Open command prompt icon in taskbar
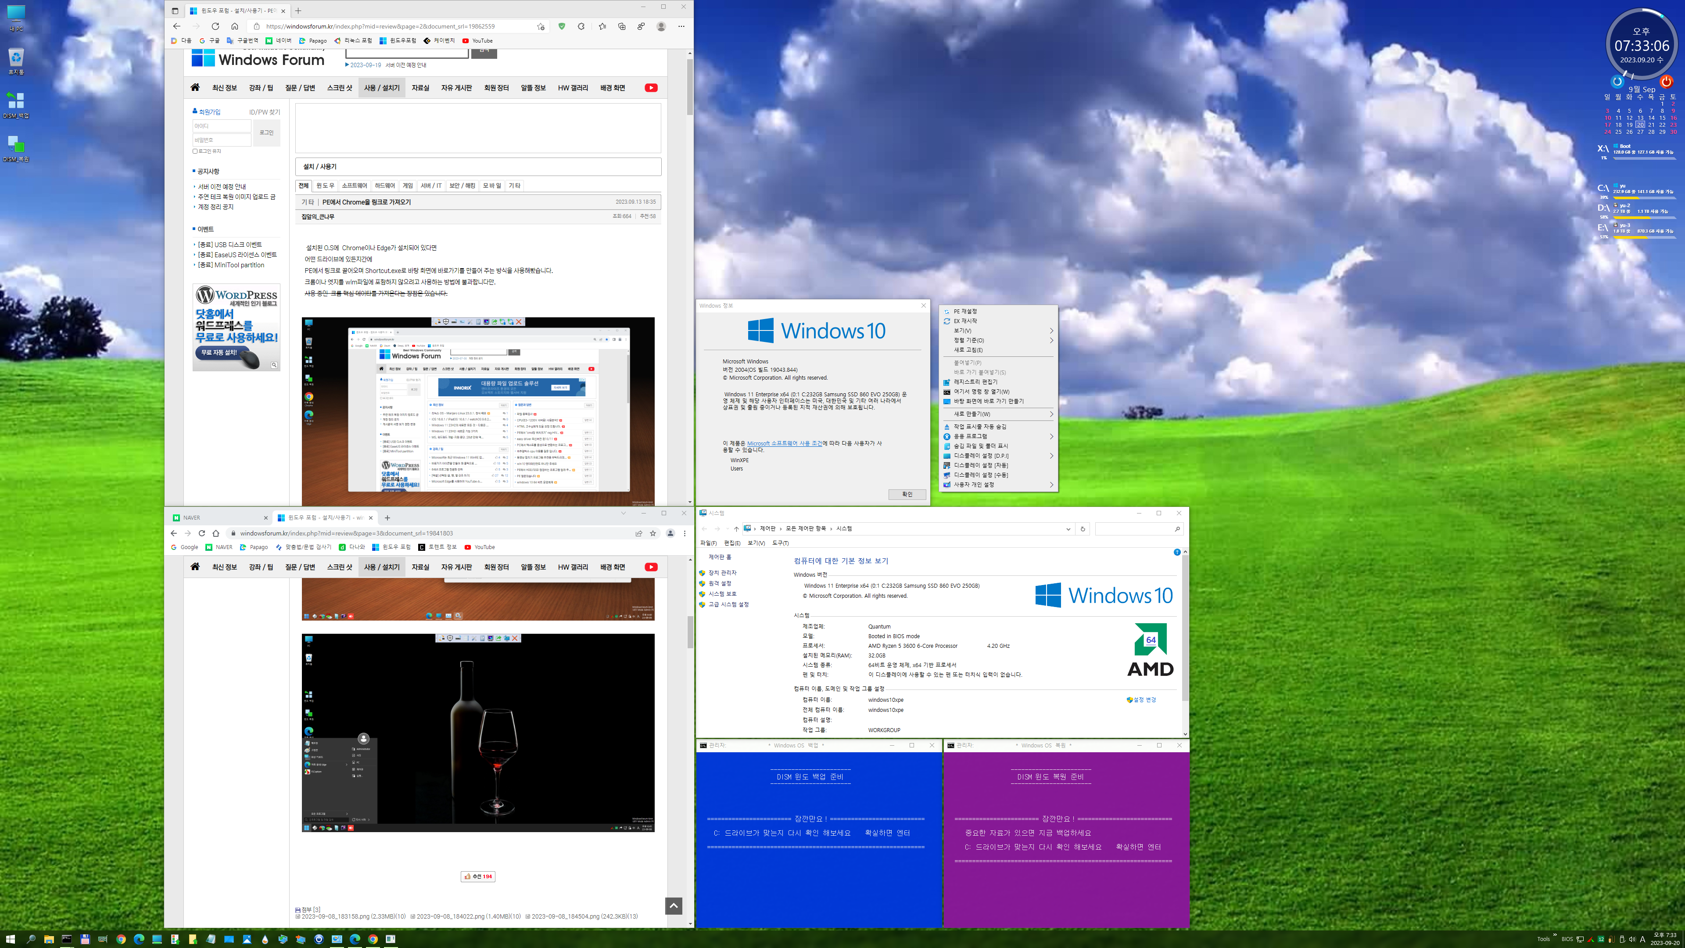The height and width of the screenshot is (948, 1685). 67,939
